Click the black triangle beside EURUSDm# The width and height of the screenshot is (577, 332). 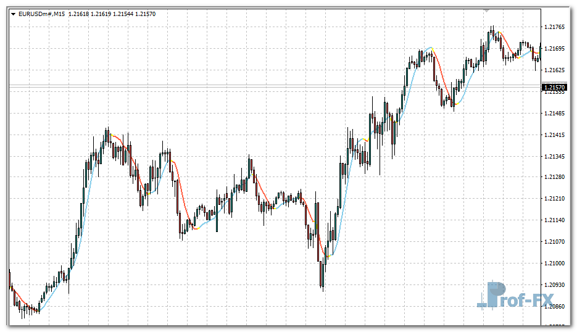[13, 14]
